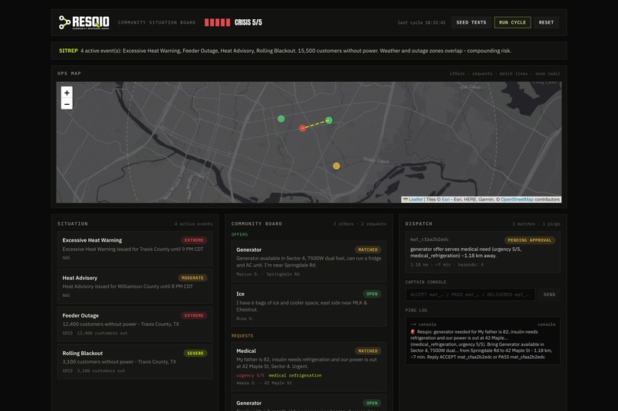Screen dimensions: 618x411
Task: Click the RESET button
Action: coord(546,22)
